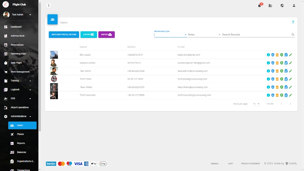Viewport: 304px width, 171px height.
Task: Click airplane shield icon for Bóti László
Action: click(273, 55)
